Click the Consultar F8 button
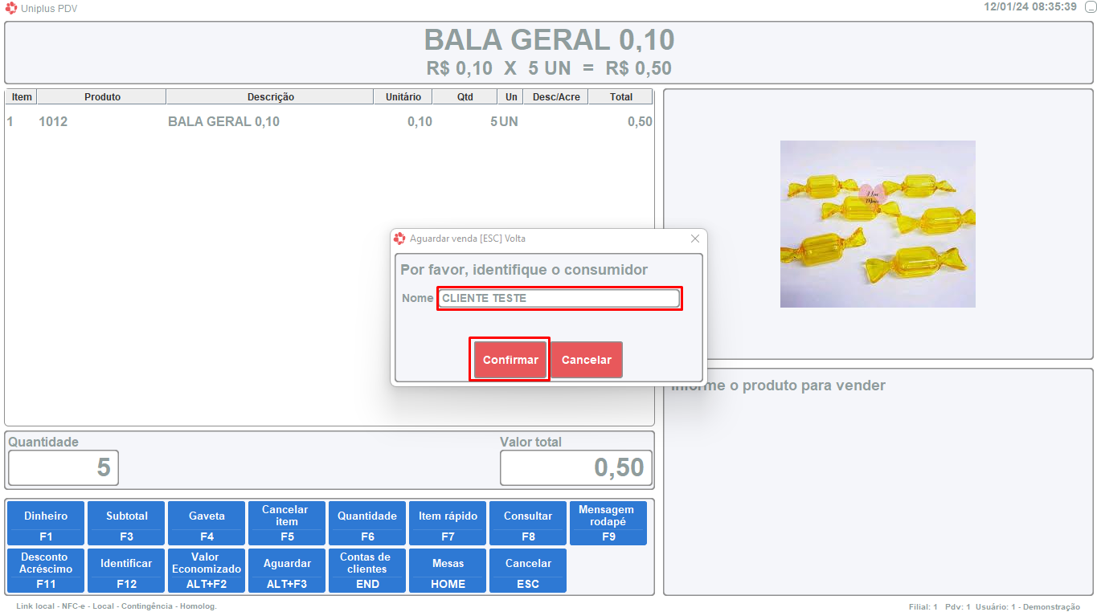The height and width of the screenshot is (616, 1097). coord(528,524)
